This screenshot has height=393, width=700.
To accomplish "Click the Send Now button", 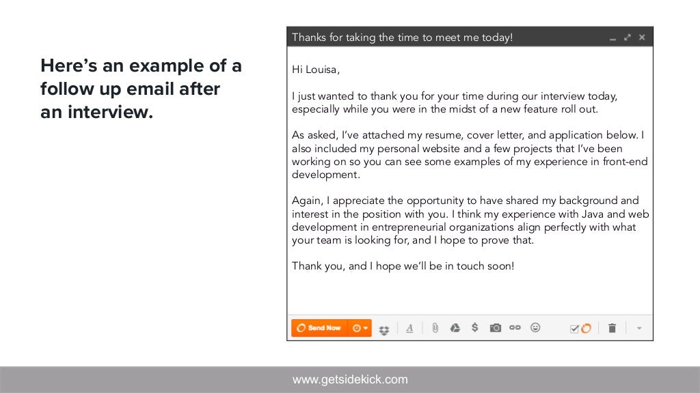I will point(319,328).
